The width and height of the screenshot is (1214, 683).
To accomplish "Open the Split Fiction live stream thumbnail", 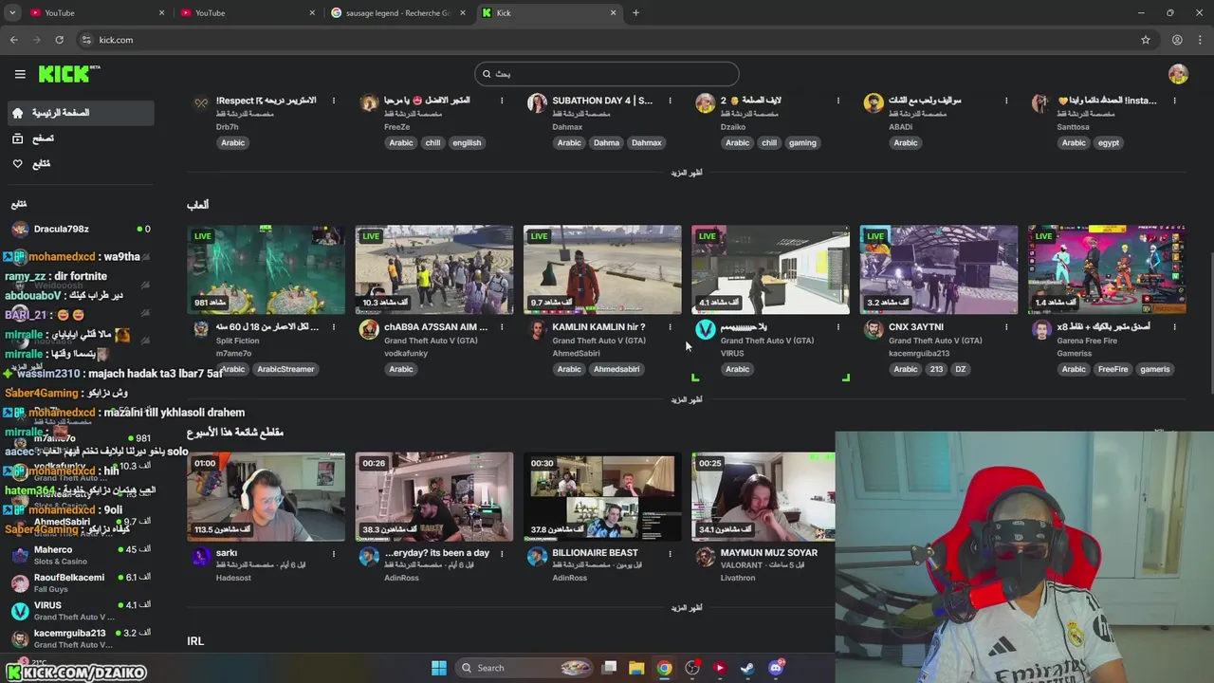I will point(266,269).
